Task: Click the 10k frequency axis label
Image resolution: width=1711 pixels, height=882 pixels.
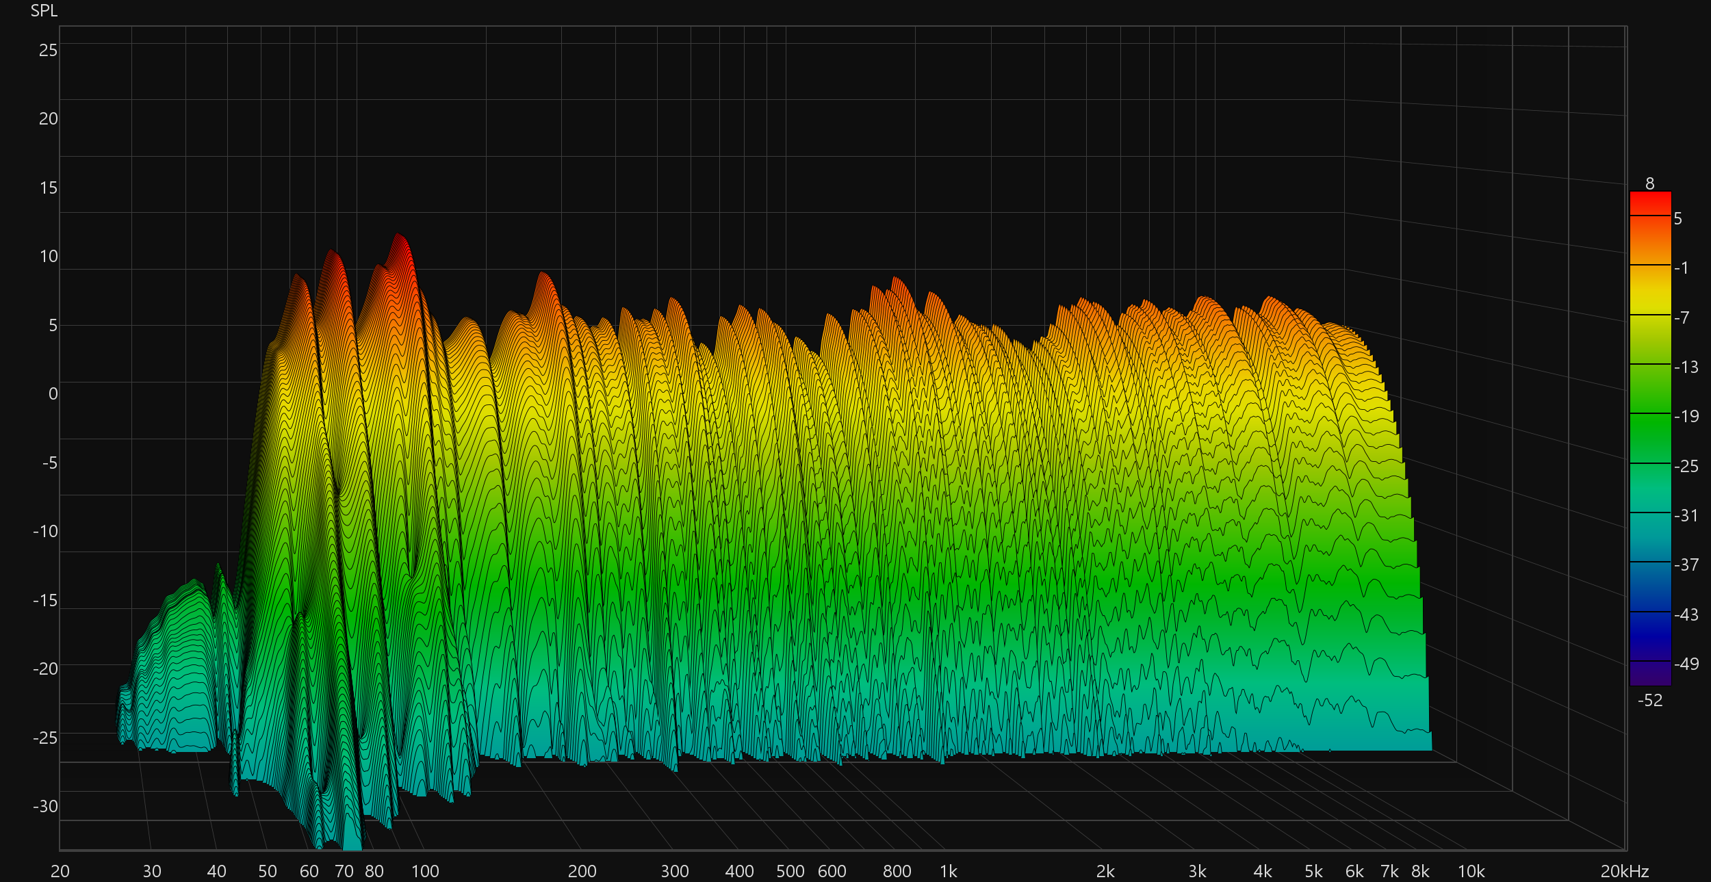Action: click(x=1471, y=871)
